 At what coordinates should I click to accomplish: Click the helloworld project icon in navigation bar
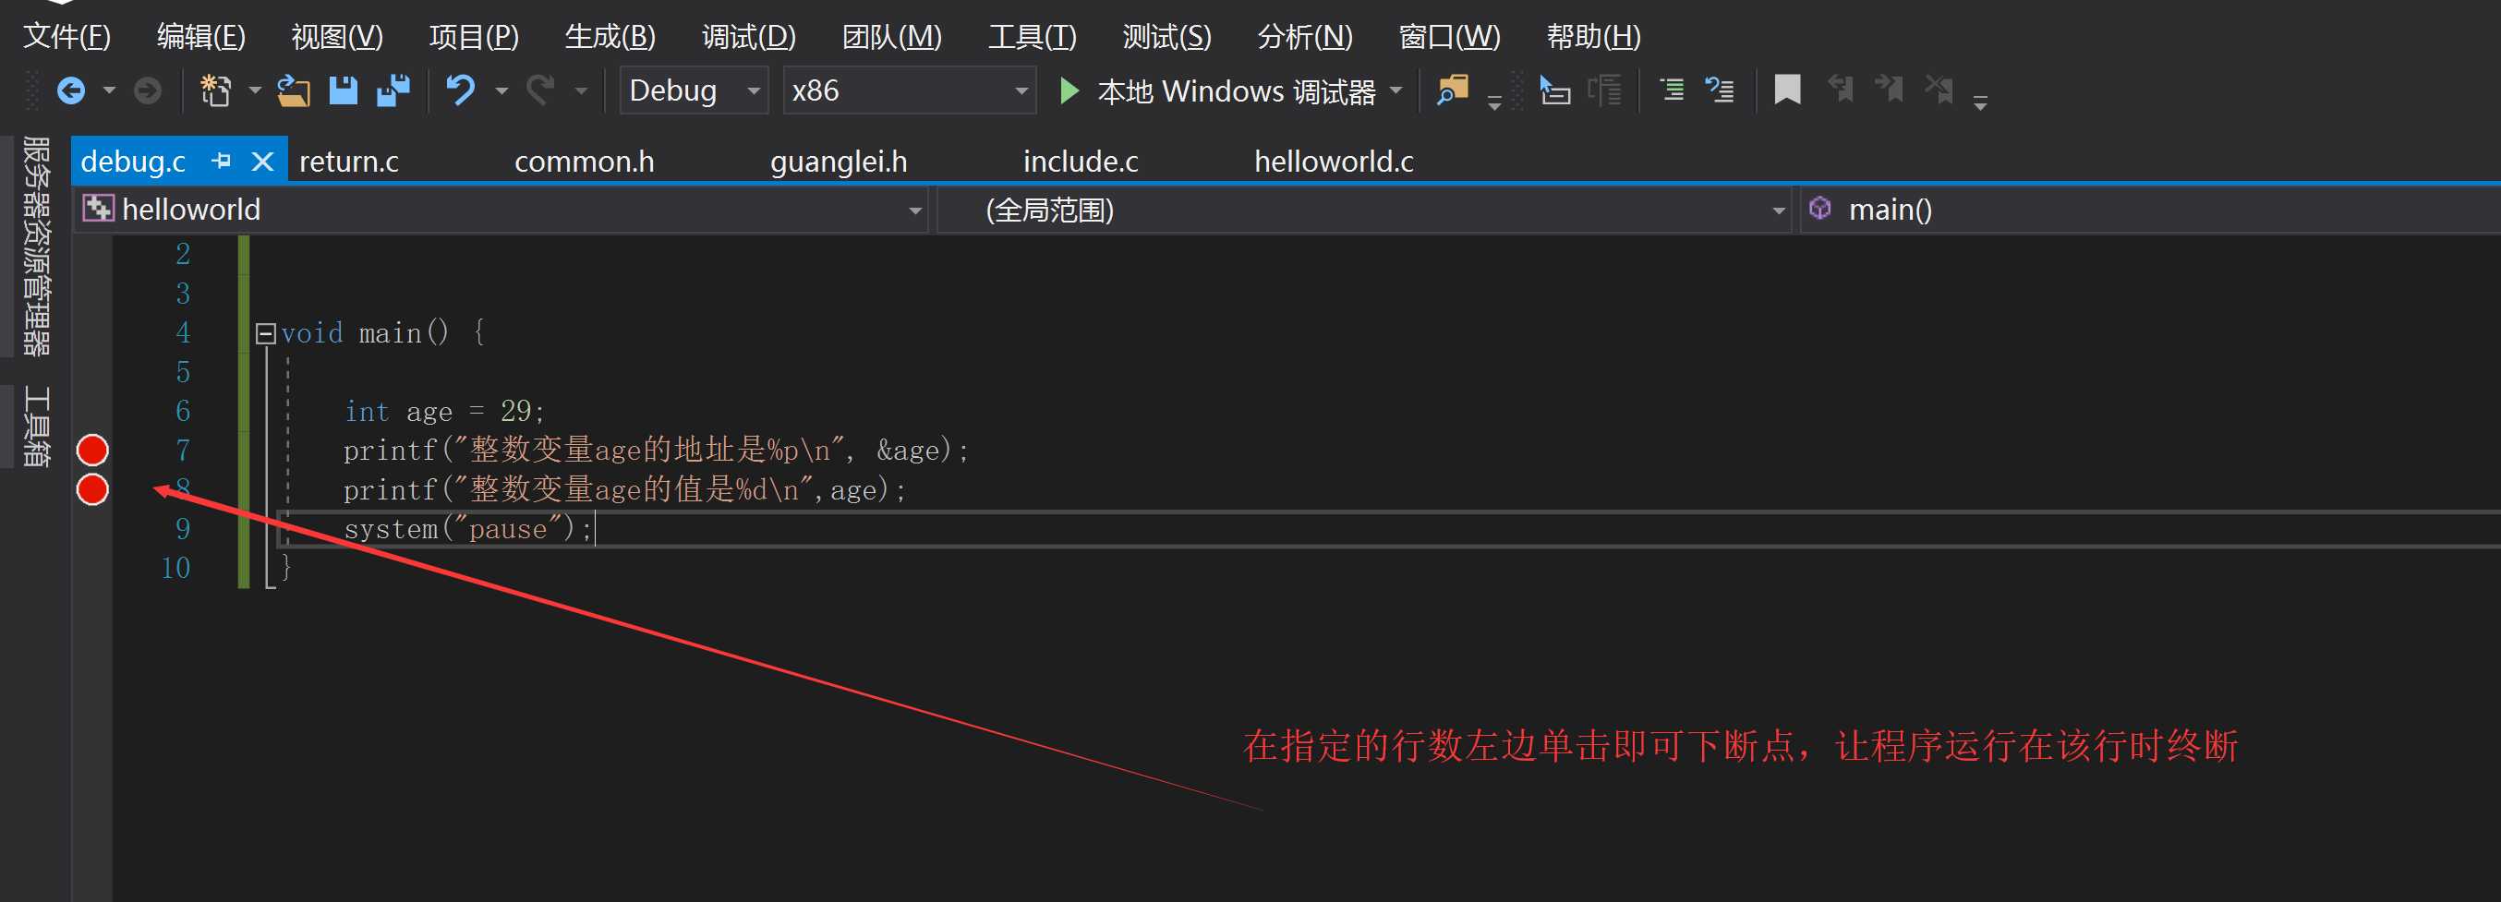98,208
